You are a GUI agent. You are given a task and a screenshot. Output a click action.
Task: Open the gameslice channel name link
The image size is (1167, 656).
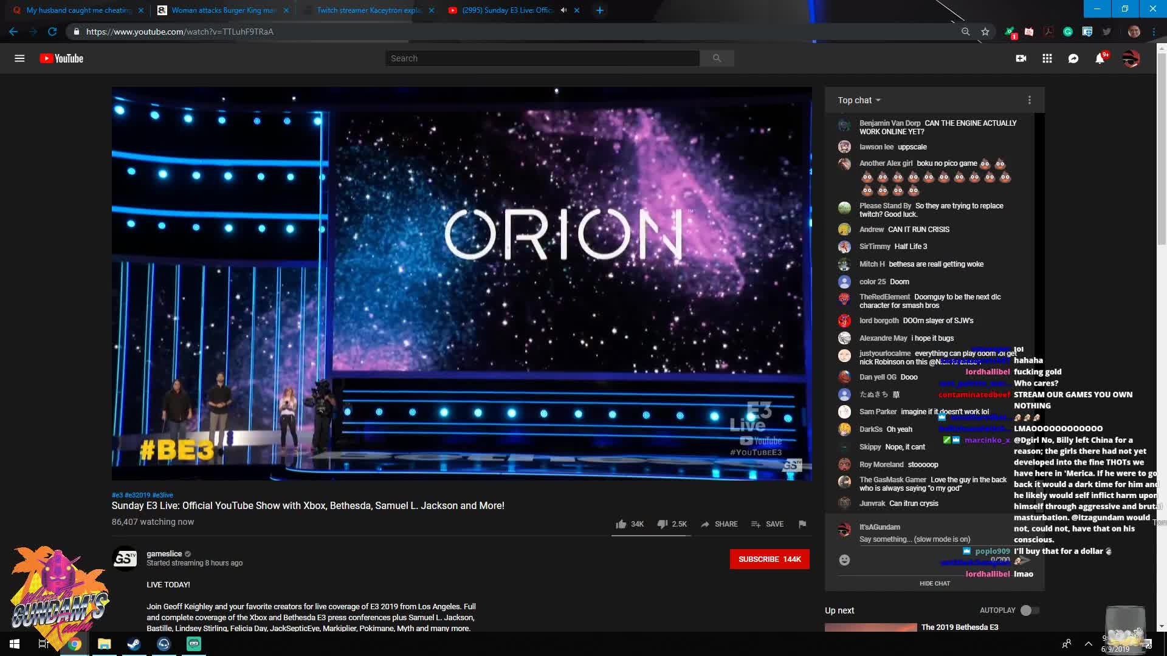coord(164,554)
